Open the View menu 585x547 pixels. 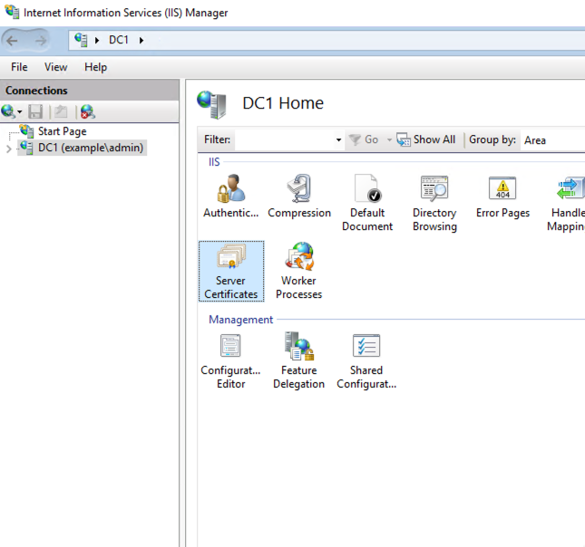[56, 67]
